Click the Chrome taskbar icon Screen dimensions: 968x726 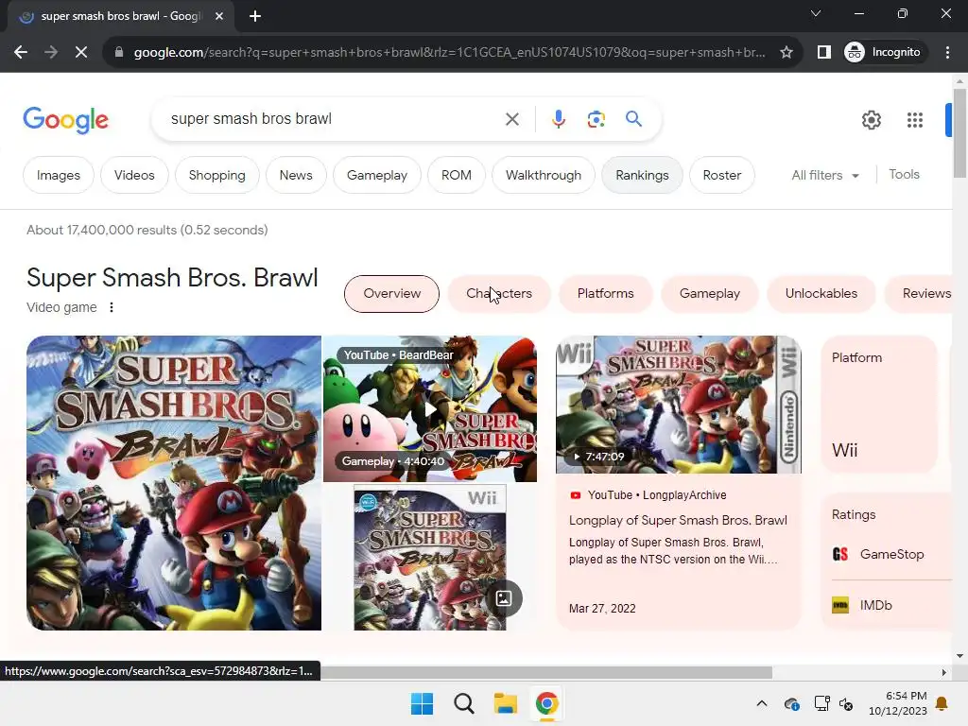point(547,703)
